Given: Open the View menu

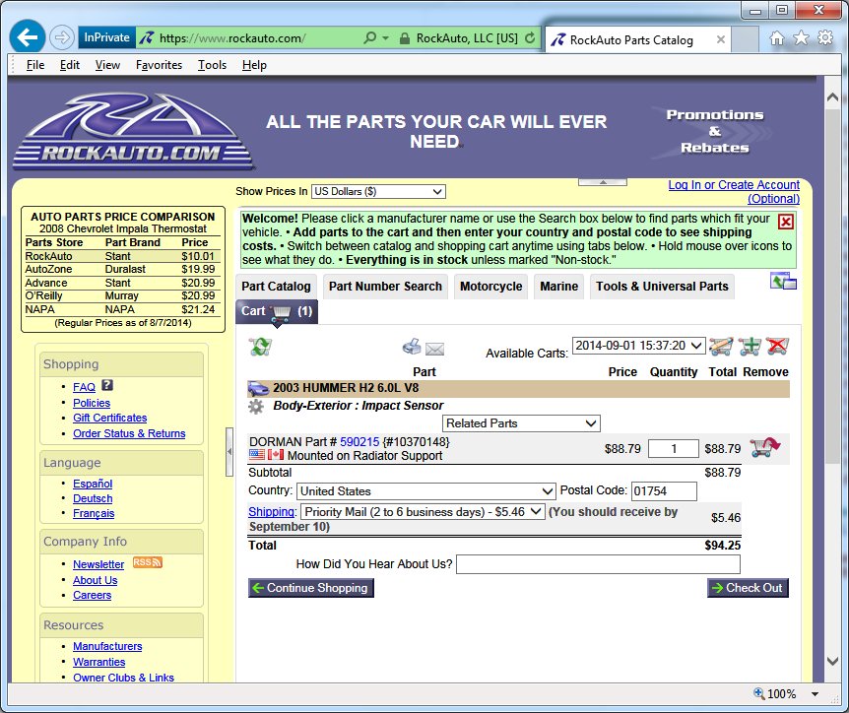Looking at the screenshot, I should (107, 65).
